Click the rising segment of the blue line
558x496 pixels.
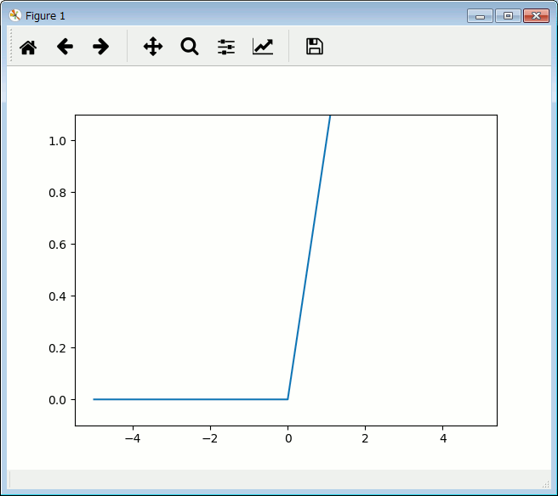click(x=309, y=256)
